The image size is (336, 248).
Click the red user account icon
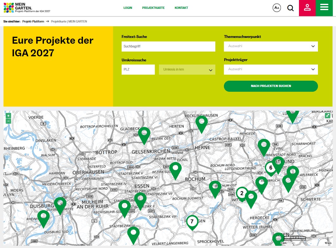(x=307, y=8)
